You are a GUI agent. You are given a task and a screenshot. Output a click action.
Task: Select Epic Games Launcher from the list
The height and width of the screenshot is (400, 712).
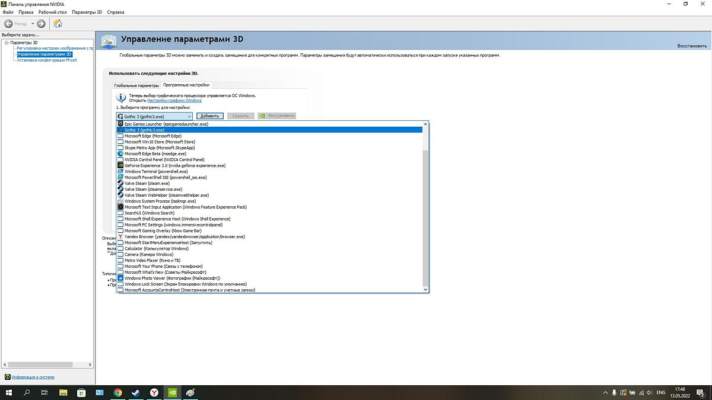[166, 124]
